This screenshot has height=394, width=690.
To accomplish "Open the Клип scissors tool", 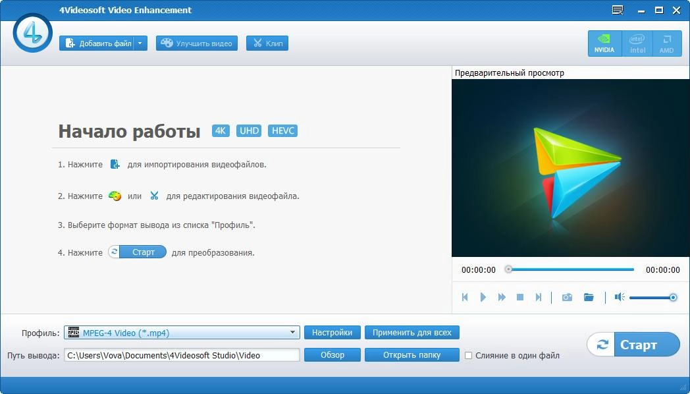I will (x=267, y=43).
